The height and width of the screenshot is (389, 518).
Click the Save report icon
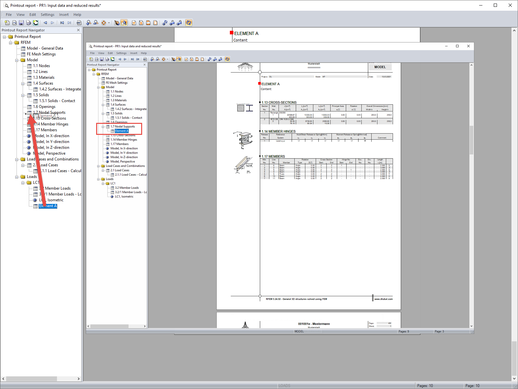(21, 23)
